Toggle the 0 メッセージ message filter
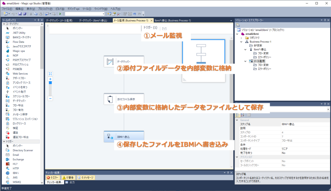The image size is (331, 191). point(85,177)
